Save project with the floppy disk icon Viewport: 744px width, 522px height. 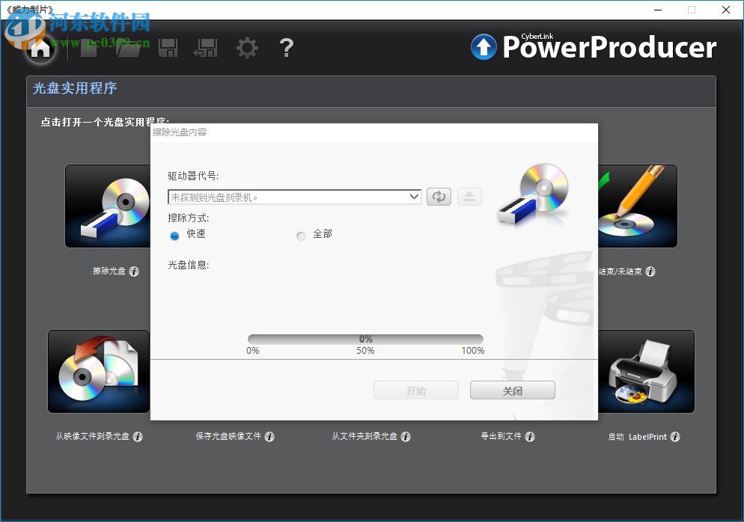(x=168, y=48)
